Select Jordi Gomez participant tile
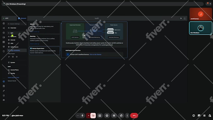The image size is (213, 120). (x=200, y=14)
